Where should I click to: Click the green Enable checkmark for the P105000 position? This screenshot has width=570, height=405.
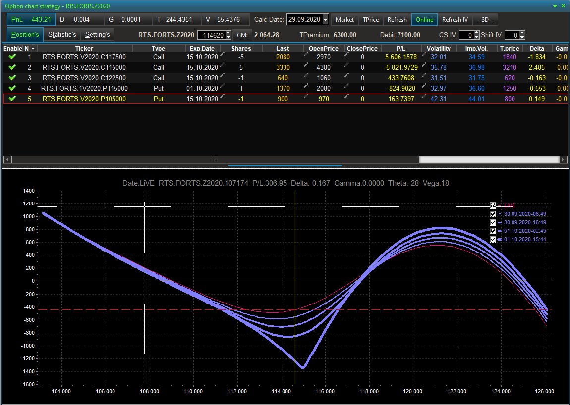point(12,99)
